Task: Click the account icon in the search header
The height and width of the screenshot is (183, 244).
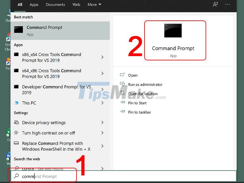Action: point(215,5)
